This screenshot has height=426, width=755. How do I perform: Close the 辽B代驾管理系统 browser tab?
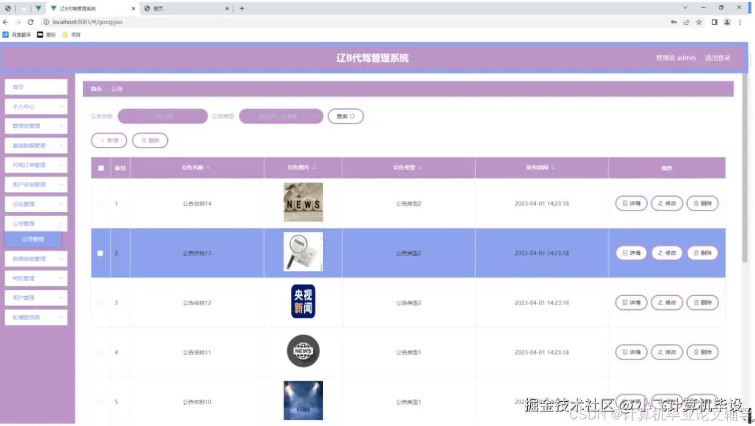pyautogui.click(x=133, y=8)
